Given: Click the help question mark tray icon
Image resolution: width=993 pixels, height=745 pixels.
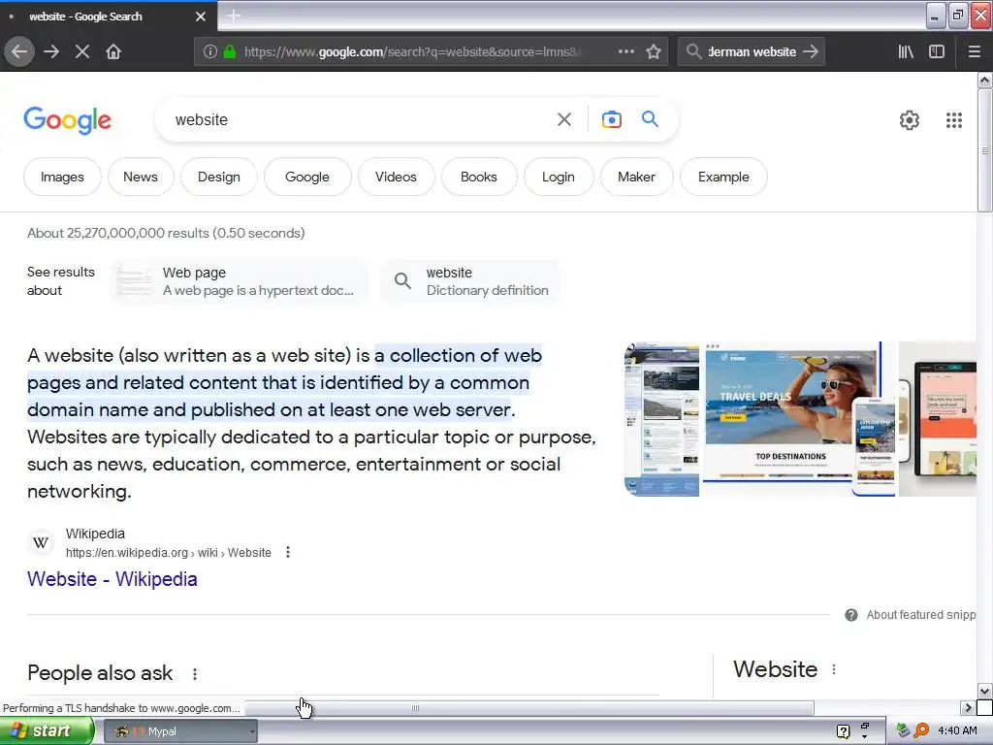Looking at the screenshot, I should coord(843,731).
